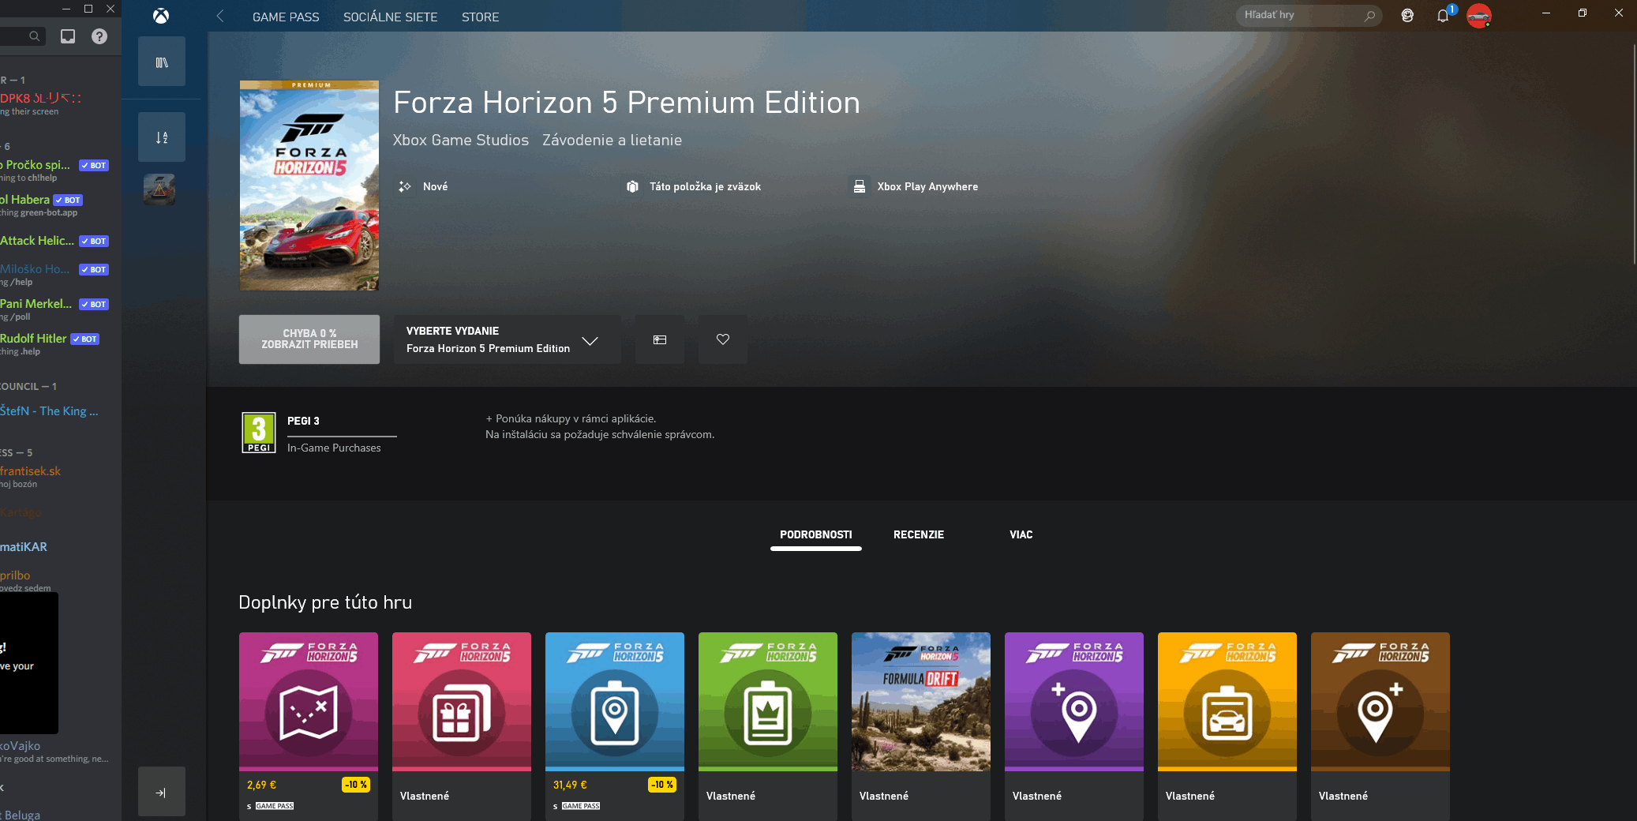Select Rudolf Hitler bot in Discord list

[x=55, y=344]
